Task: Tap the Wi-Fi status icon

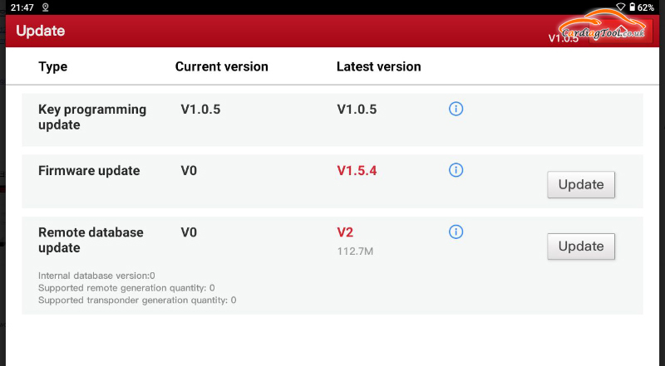Action: 620,7
